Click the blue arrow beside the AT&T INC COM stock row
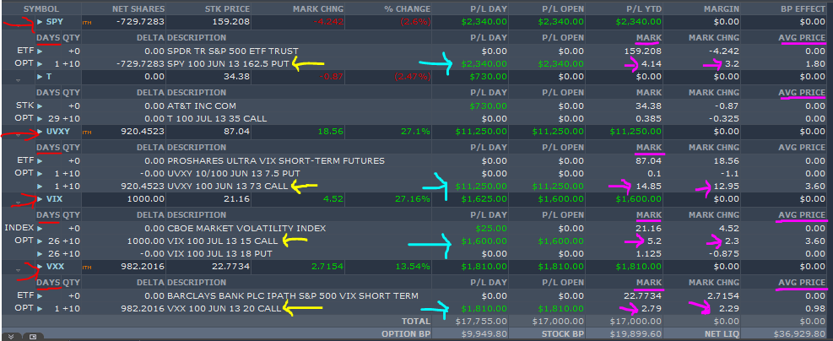Screen dimensions: 833x341 tap(41, 106)
